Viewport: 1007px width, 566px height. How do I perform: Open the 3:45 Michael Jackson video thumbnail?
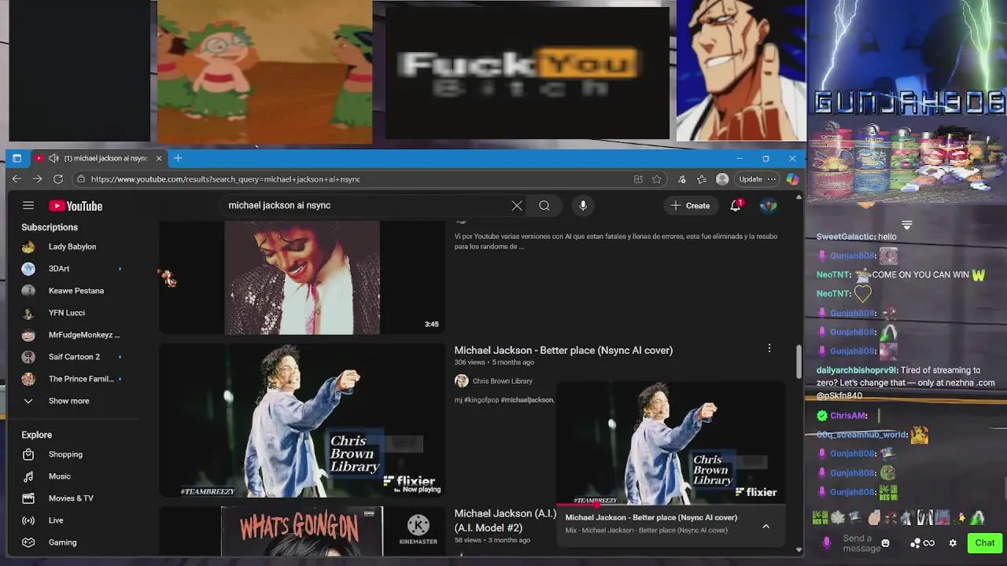coord(302,277)
